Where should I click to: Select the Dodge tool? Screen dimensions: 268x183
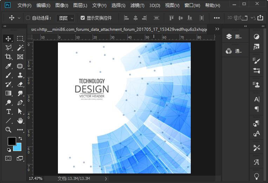pyautogui.click(x=8, y=102)
